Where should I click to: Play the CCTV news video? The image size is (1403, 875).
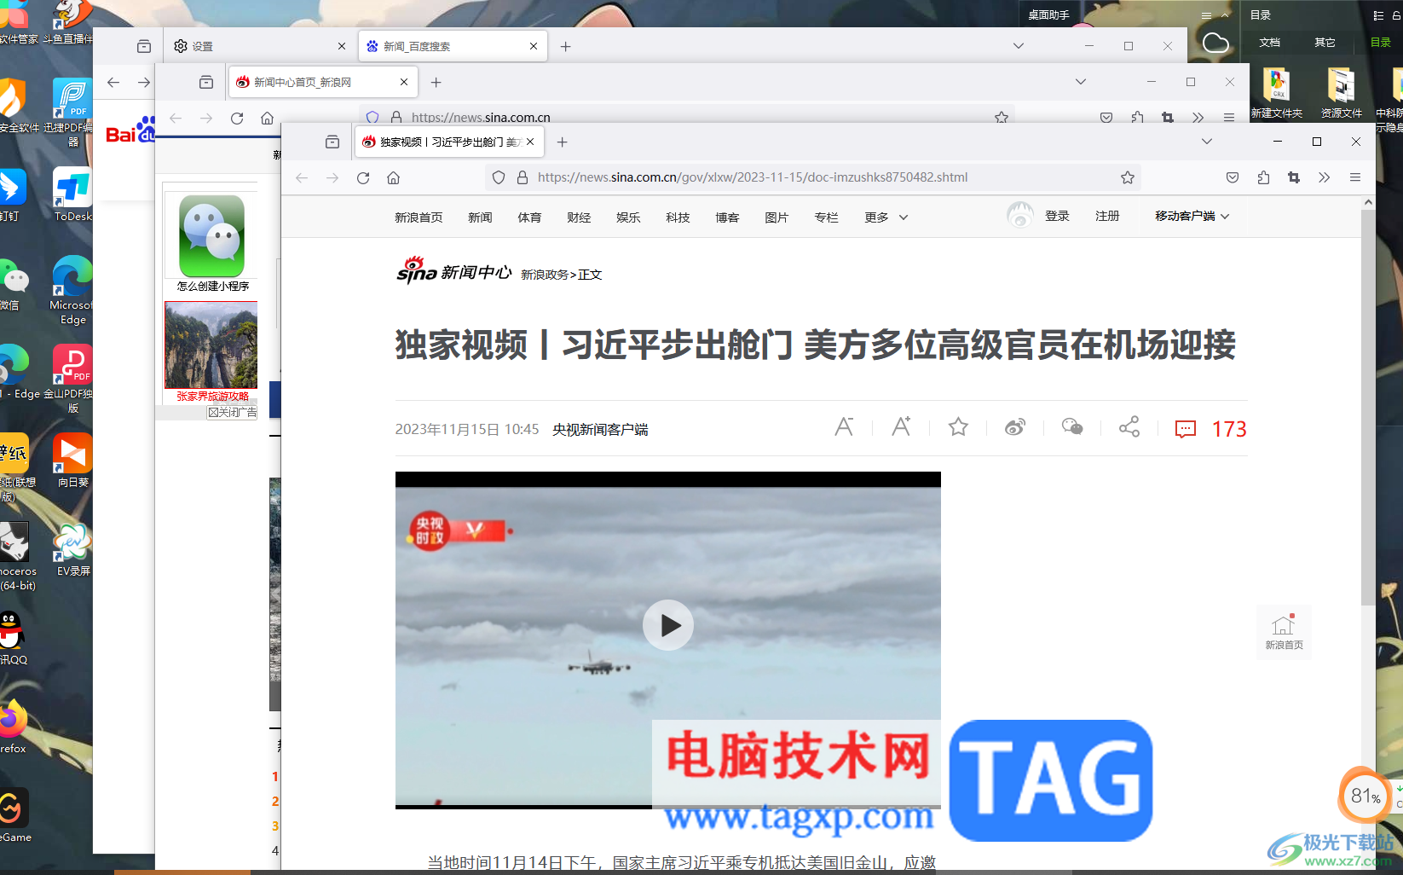667,625
